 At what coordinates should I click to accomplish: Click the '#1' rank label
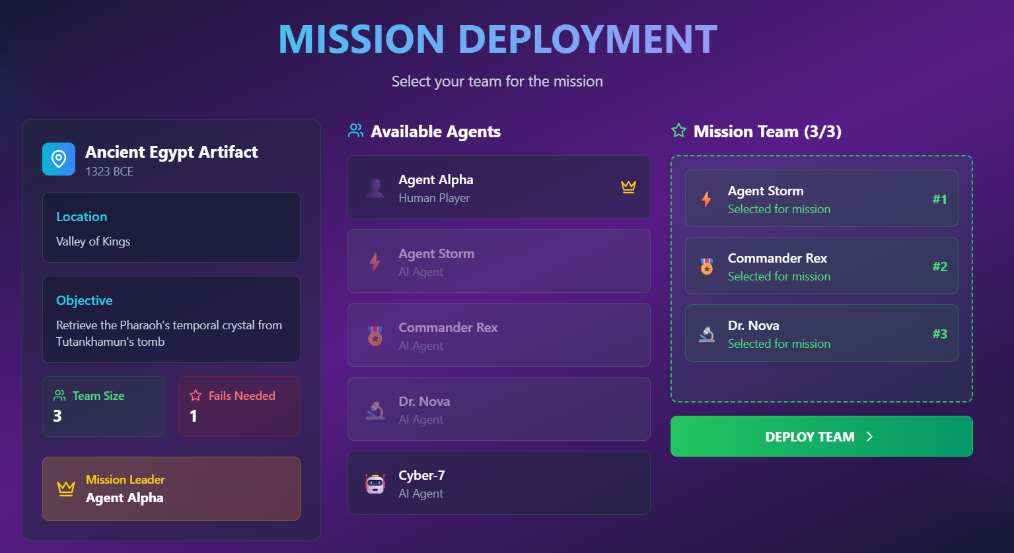(x=940, y=199)
